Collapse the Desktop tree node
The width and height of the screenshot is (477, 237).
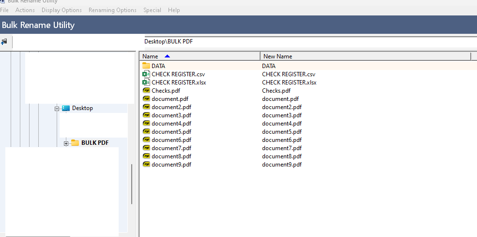click(57, 109)
